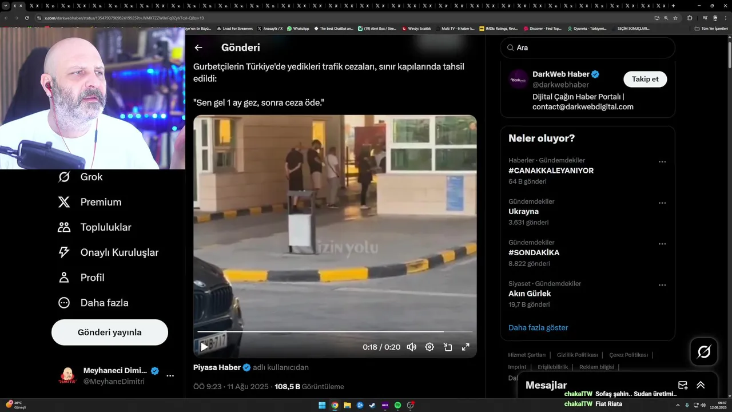Open Grok from the sidebar
Viewport: 732px width, 412px height.
pyautogui.click(x=80, y=177)
